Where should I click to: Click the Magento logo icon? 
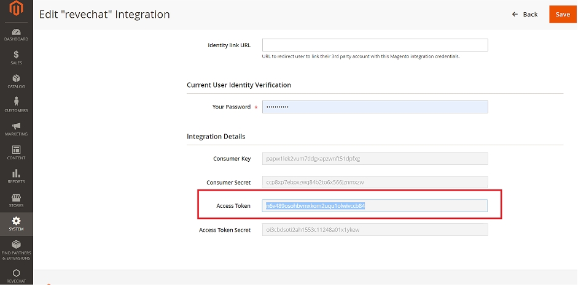(x=16, y=11)
